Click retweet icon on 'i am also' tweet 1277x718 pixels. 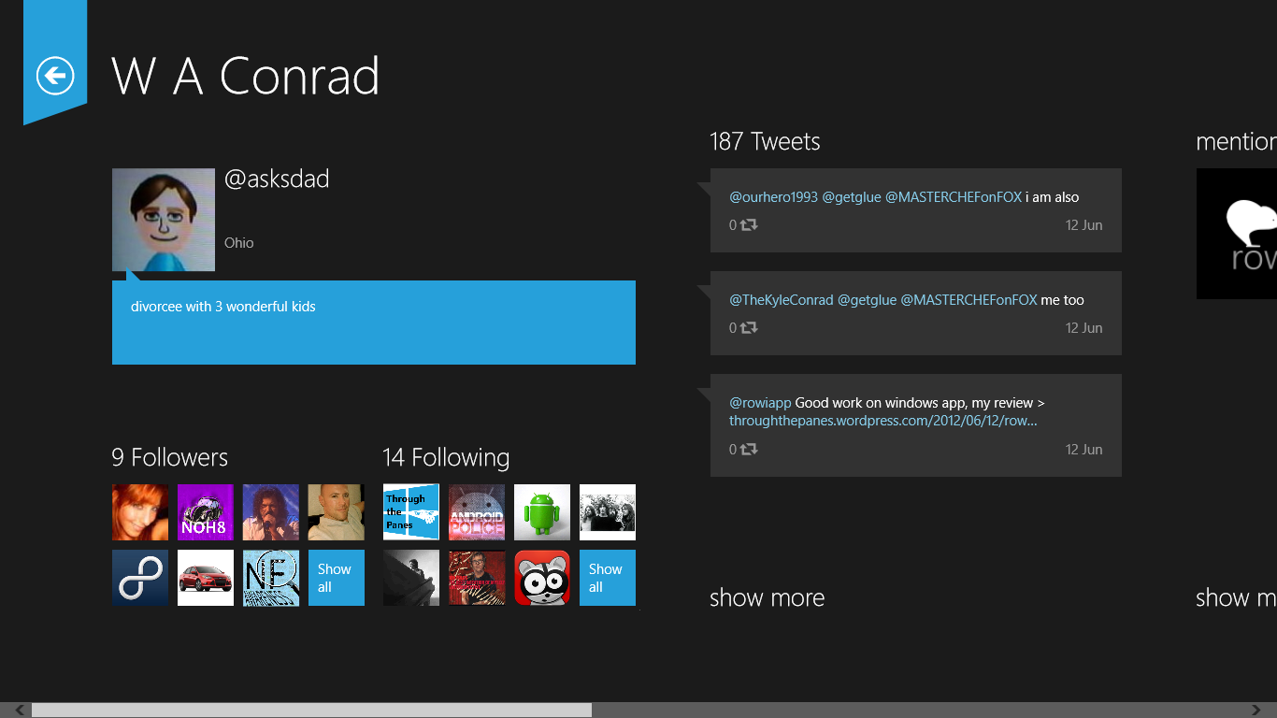[749, 225]
